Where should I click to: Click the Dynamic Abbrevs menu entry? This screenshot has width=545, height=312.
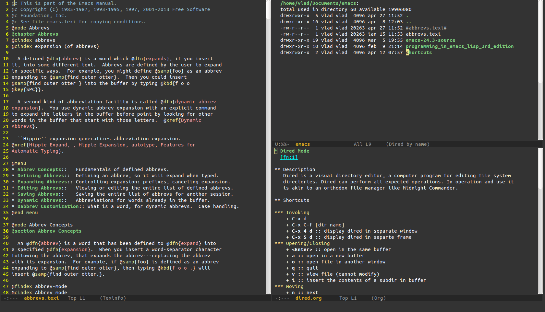coord(39,200)
